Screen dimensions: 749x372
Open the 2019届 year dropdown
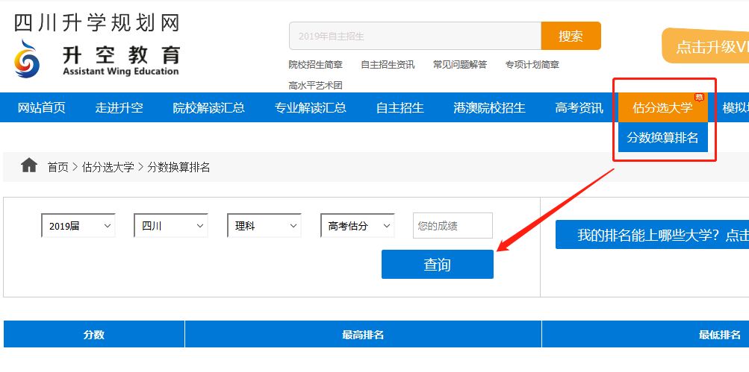click(x=78, y=226)
